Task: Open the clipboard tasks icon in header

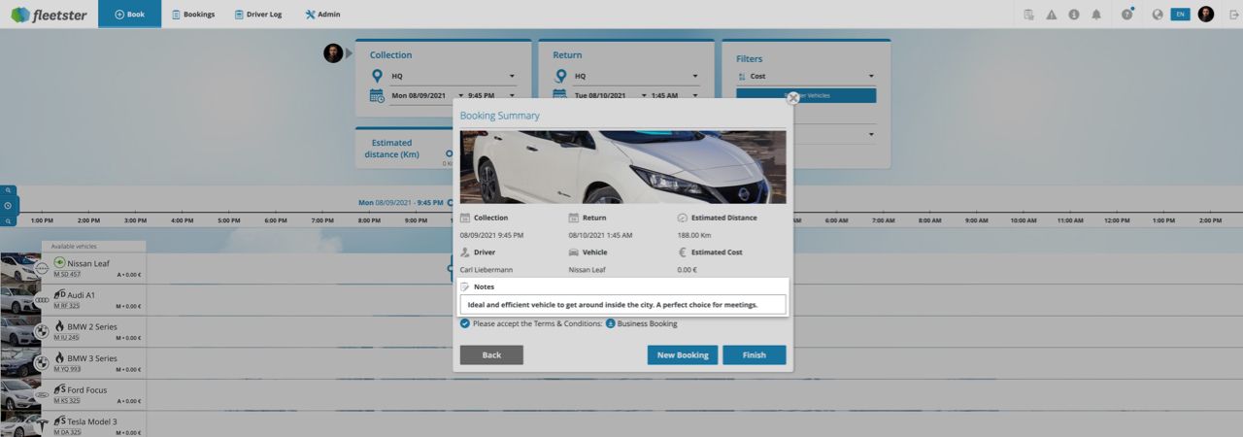Action: [x=1029, y=15]
